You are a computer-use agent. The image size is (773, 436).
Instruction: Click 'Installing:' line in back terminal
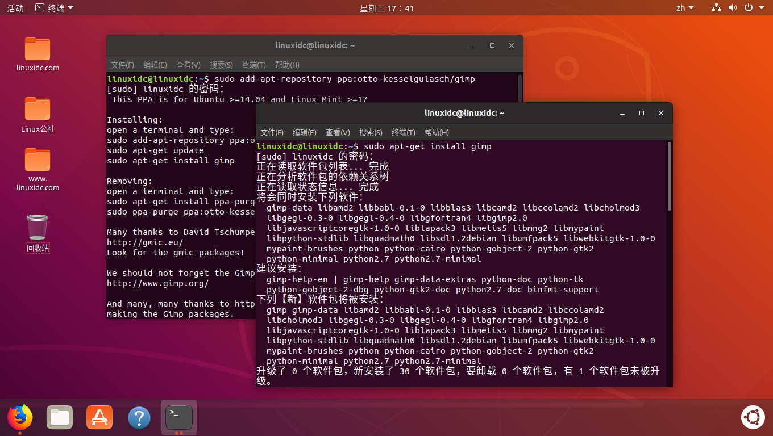[135, 120]
